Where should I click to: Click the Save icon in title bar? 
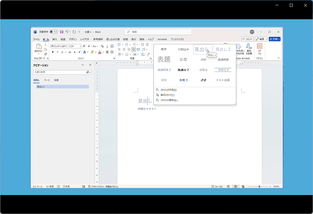tap(62, 32)
